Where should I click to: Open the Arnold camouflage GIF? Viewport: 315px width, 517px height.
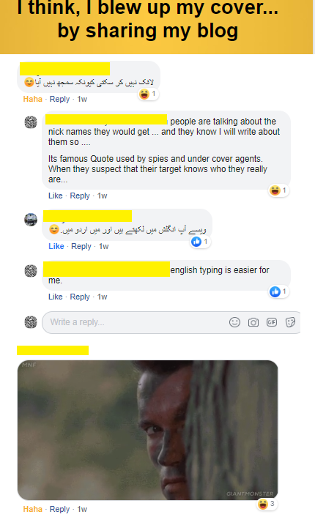pyautogui.click(x=148, y=430)
